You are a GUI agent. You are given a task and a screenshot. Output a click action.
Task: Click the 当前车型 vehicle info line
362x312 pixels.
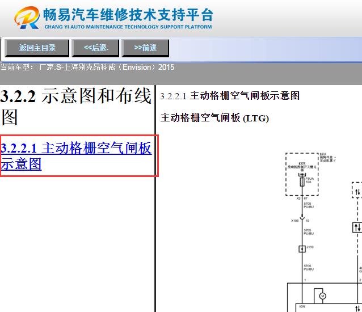(87, 67)
